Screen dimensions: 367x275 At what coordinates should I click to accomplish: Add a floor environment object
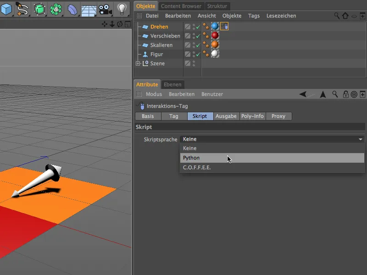click(89, 10)
